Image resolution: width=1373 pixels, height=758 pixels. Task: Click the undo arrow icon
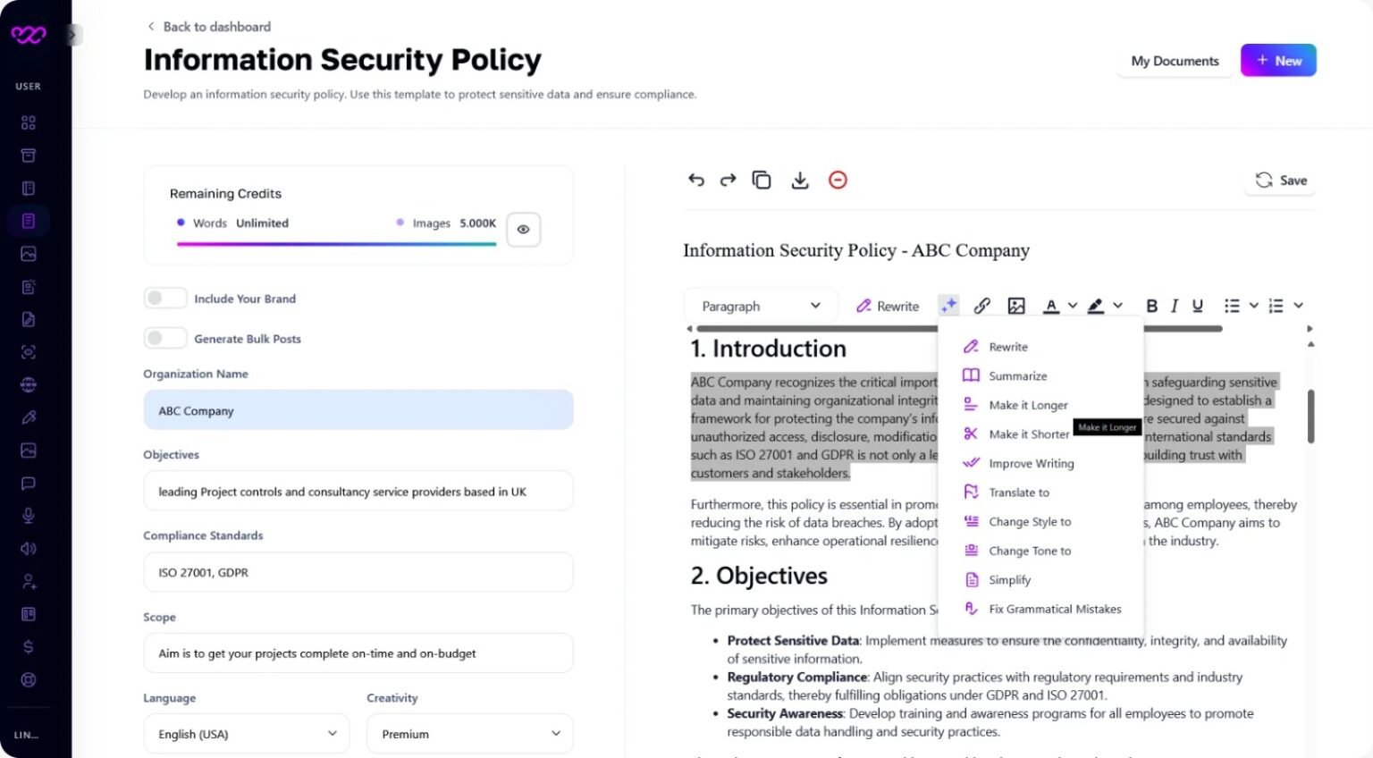point(696,180)
